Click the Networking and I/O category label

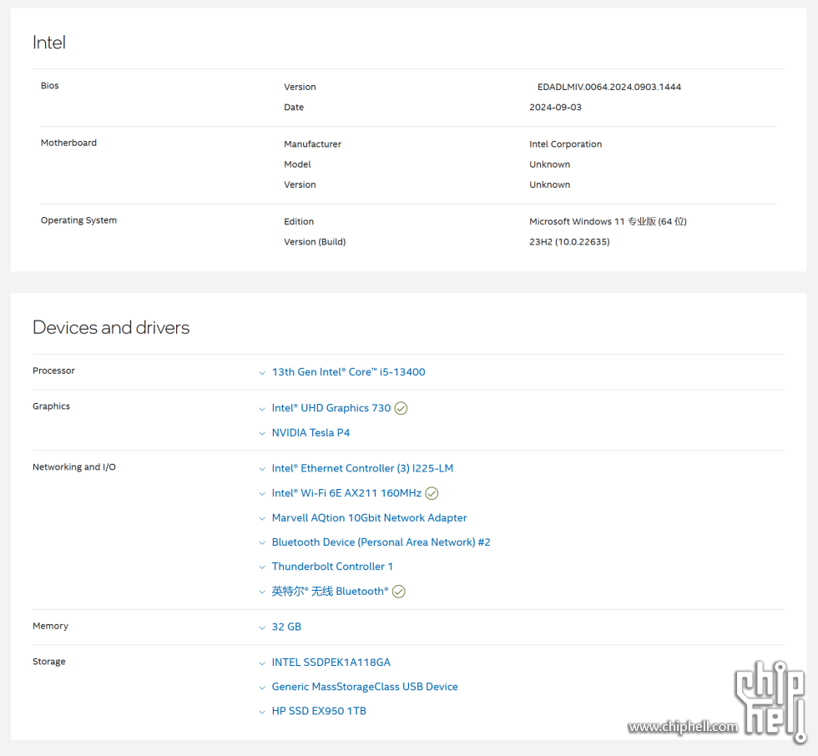(x=74, y=467)
